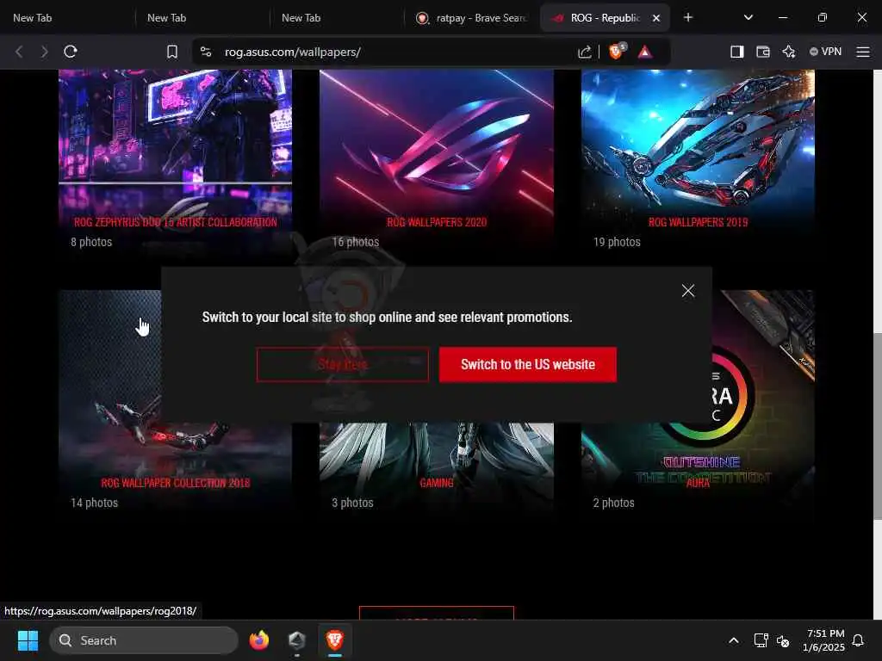The height and width of the screenshot is (661, 882).
Task: Click the taskbar Search box
Action: click(x=144, y=640)
